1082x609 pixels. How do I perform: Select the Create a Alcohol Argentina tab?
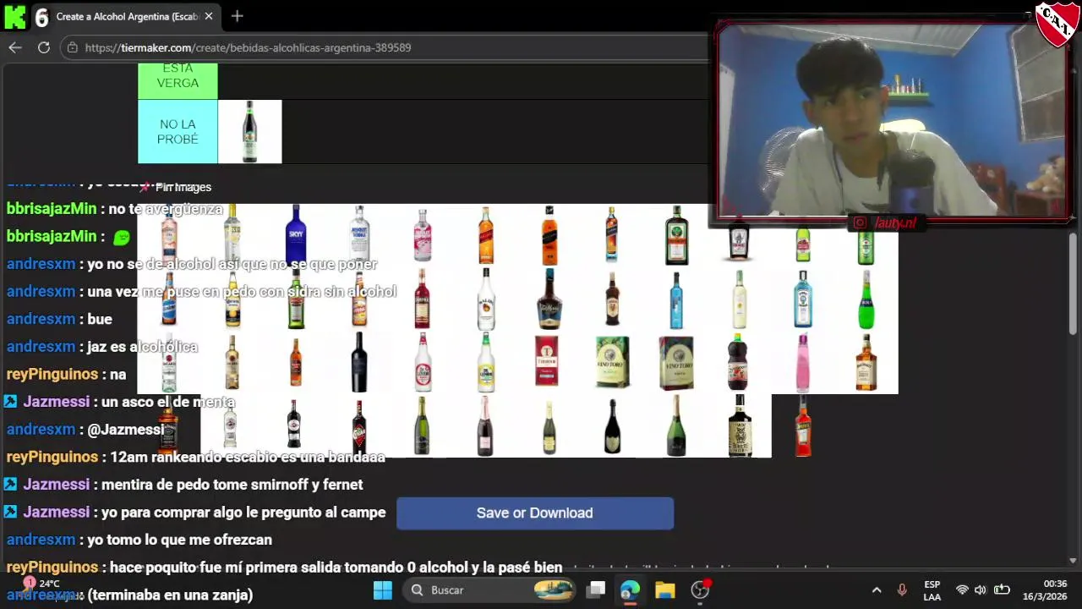click(x=127, y=16)
